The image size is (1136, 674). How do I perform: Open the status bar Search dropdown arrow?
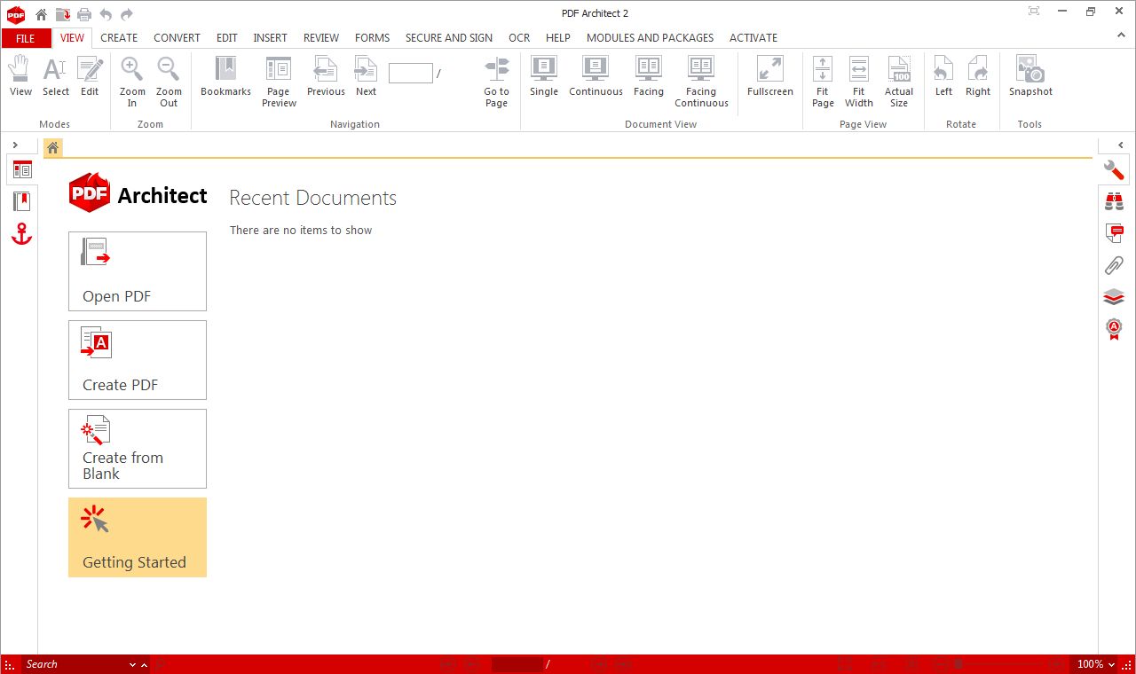(x=133, y=664)
